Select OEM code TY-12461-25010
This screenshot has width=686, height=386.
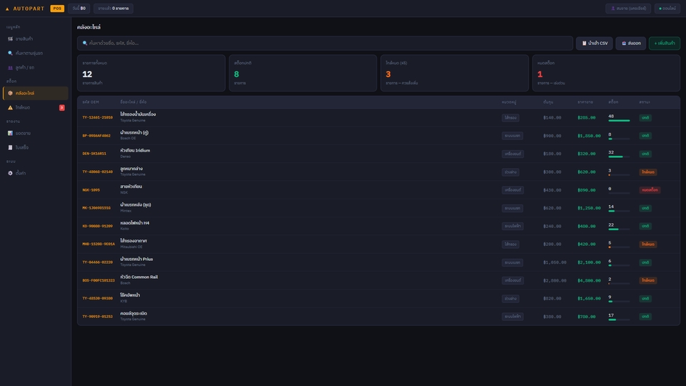(98, 118)
